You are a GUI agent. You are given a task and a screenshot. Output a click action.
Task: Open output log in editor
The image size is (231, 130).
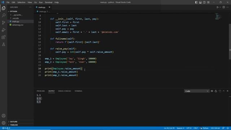click(x=220, y=91)
